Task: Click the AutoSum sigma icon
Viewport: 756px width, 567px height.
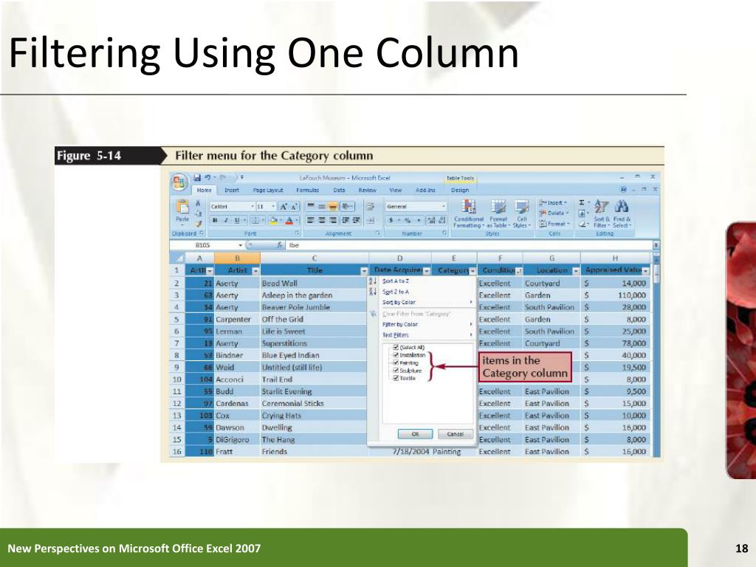Action: (582, 203)
